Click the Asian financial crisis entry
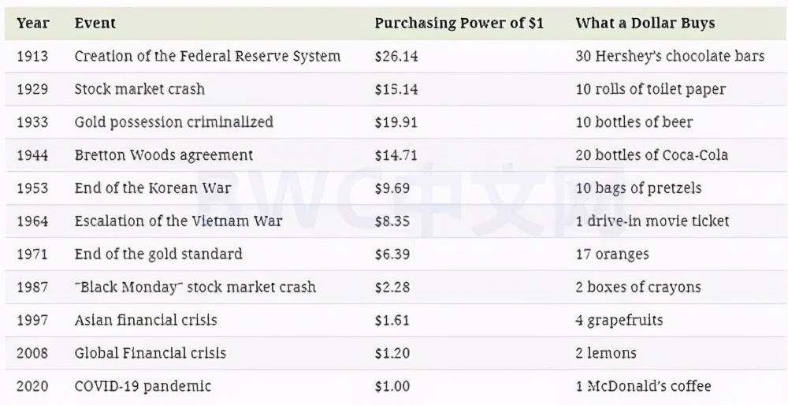This screenshot has height=405, width=788. tap(146, 321)
